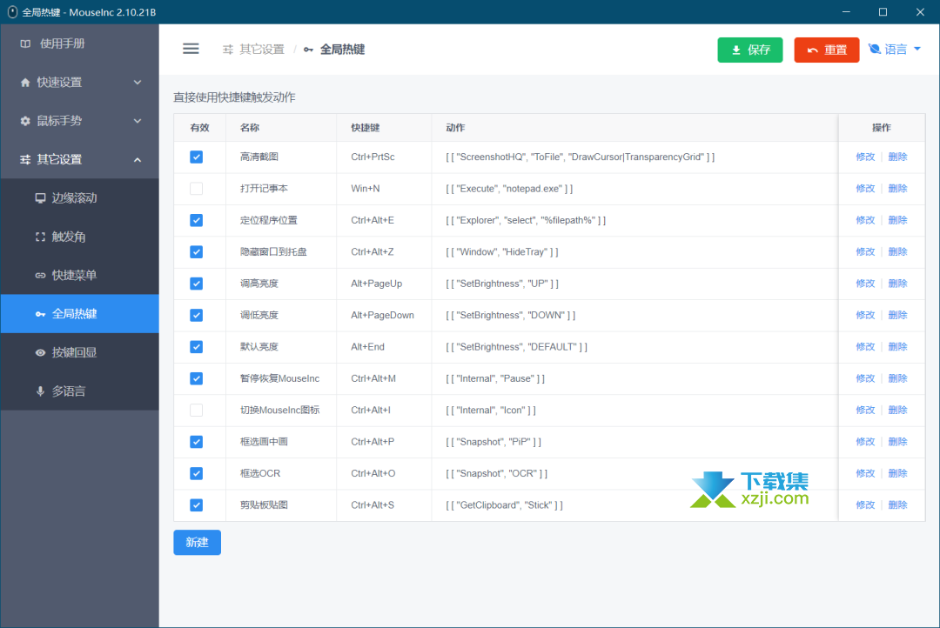This screenshot has height=628, width=940.
Task: Open the 多语言 sidebar item
Action: tap(80, 391)
